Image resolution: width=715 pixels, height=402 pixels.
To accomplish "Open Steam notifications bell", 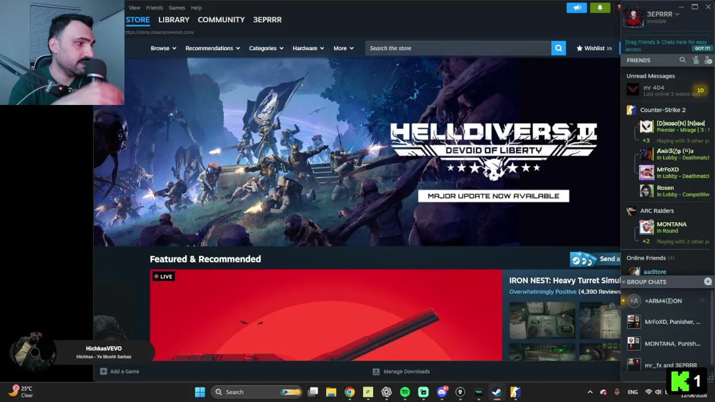I will click(x=600, y=7).
